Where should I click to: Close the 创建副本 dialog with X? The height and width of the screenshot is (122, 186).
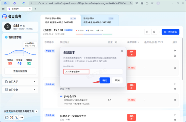(122, 51)
